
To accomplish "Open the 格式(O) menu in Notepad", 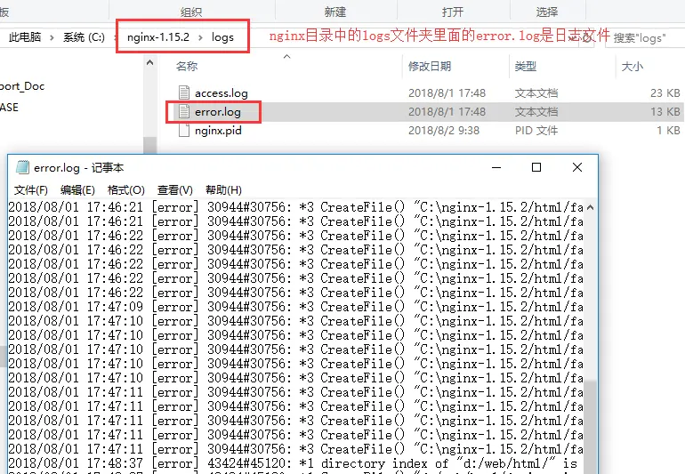I will click(125, 190).
